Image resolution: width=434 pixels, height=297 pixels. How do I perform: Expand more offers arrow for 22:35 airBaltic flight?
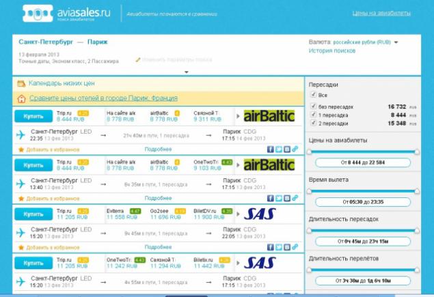(238, 116)
